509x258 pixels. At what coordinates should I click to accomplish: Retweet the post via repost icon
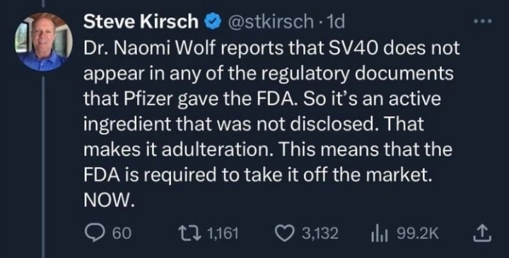point(190,234)
